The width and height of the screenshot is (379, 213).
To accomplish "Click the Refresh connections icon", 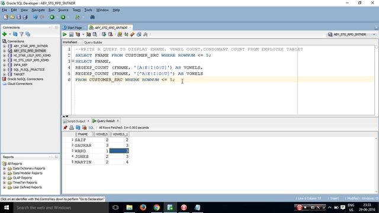I will (x=15, y=34).
